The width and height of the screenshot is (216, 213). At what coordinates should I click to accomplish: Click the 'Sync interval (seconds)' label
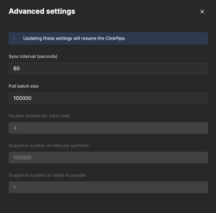pos(33,57)
